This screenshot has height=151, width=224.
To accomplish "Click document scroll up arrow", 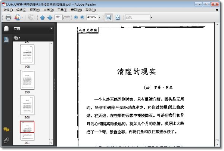I will (217, 25).
